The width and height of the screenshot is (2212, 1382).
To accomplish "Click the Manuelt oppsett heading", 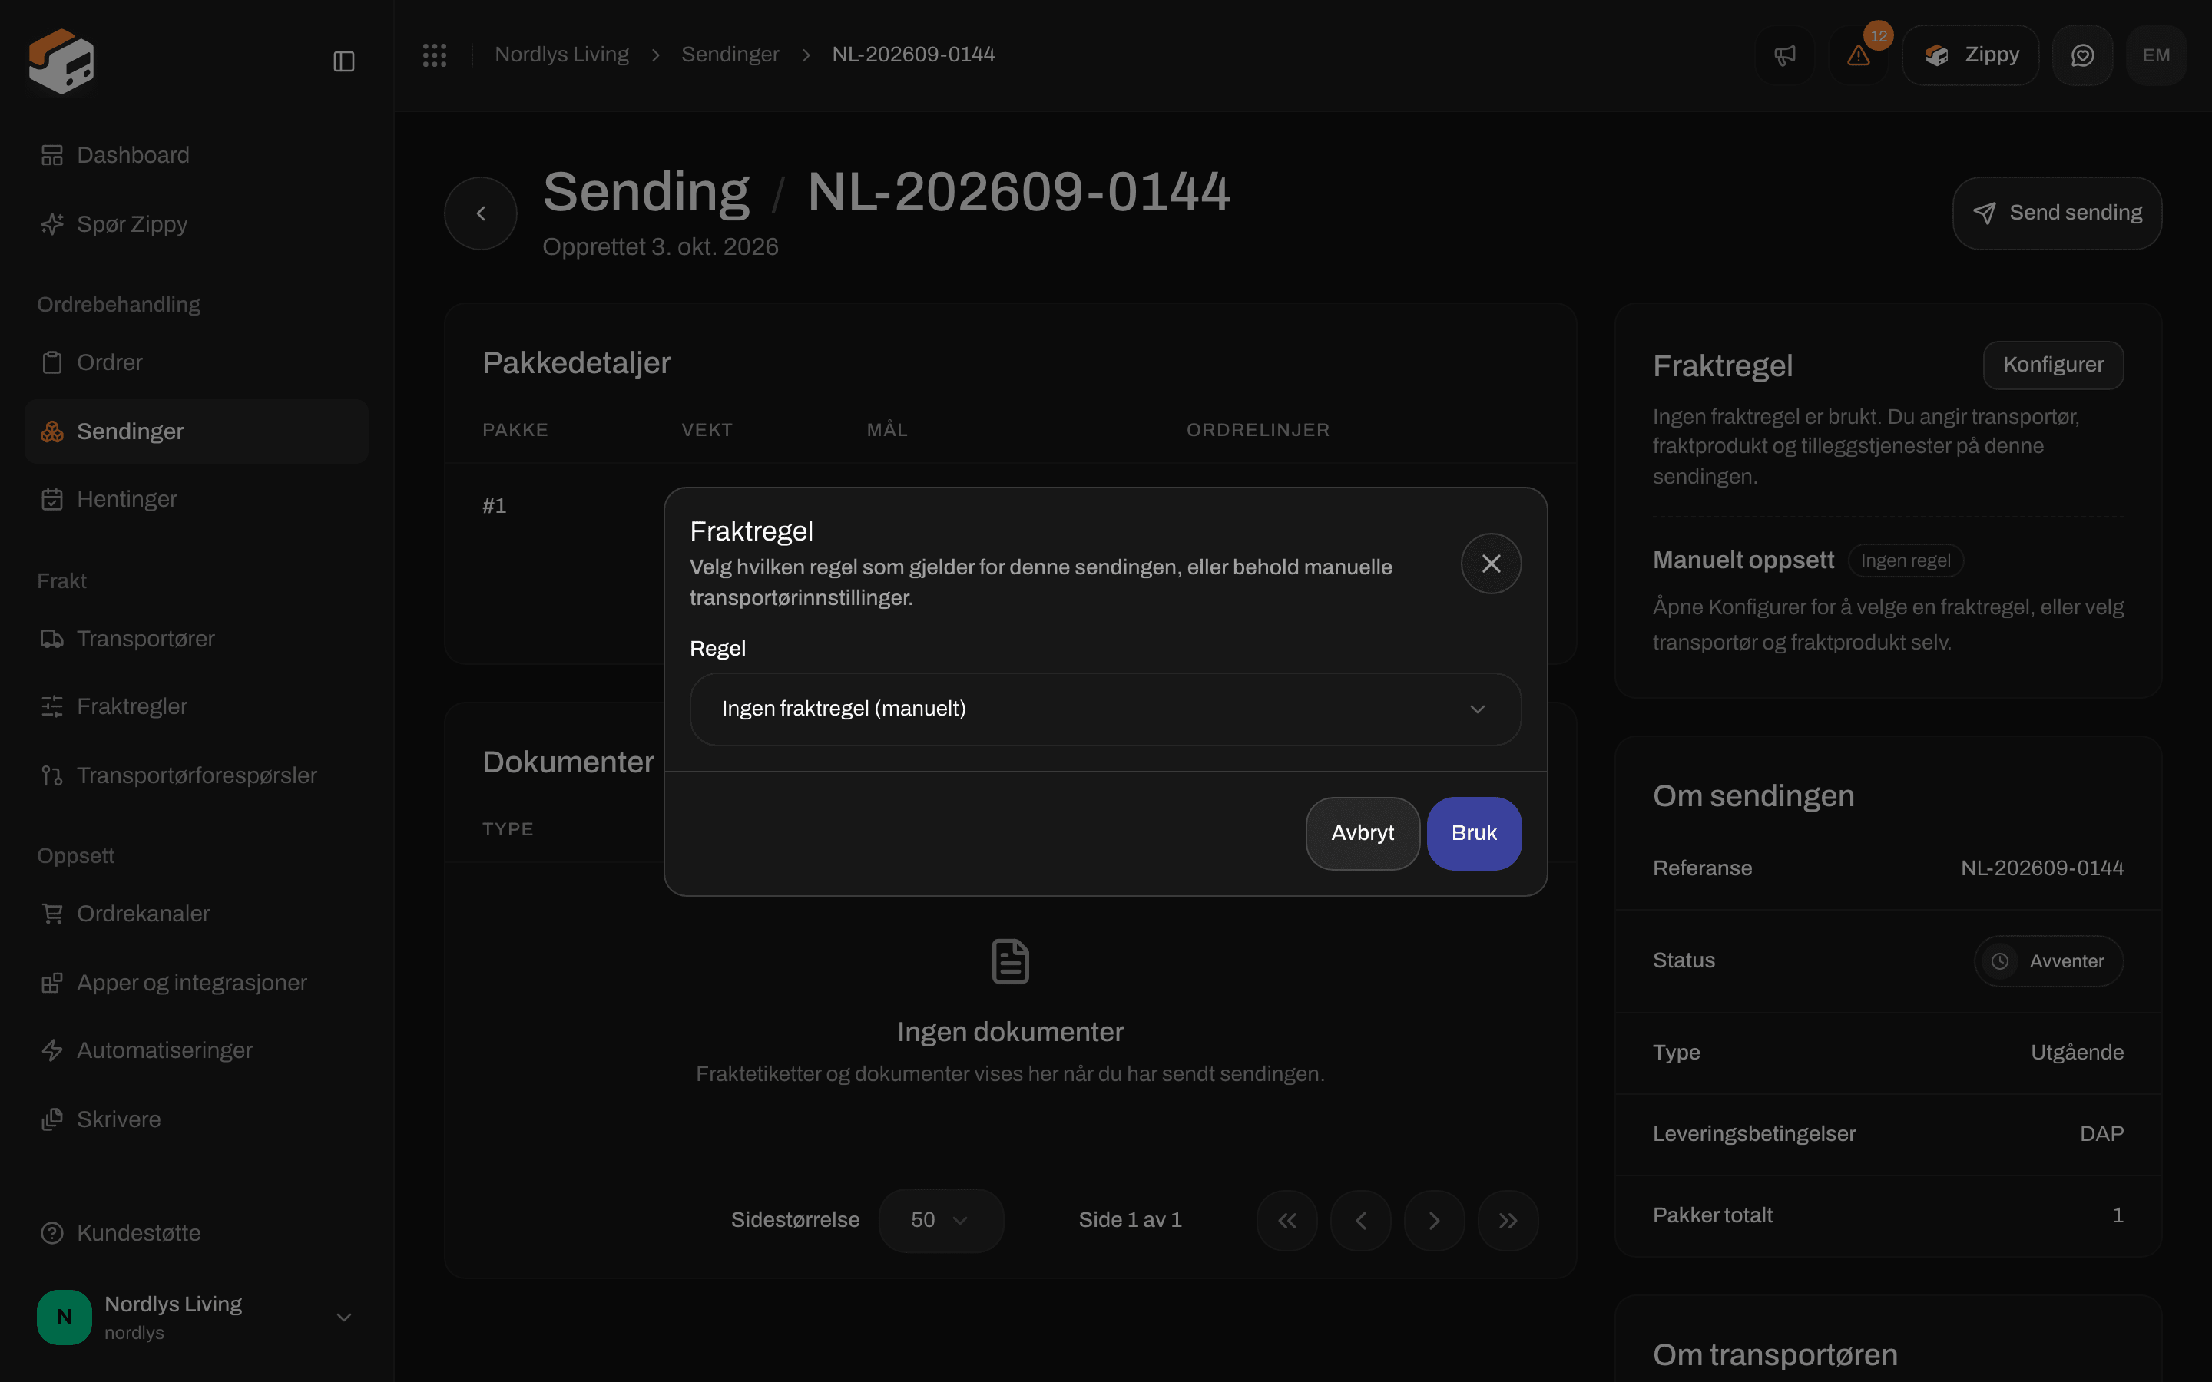I will (1743, 560).
